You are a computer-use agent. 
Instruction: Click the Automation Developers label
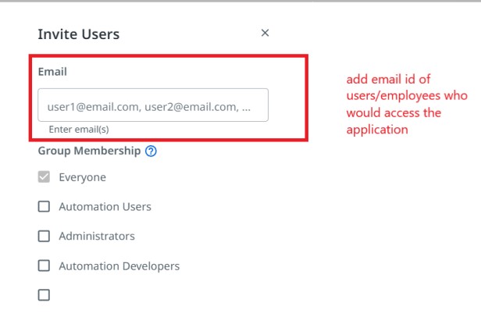(119, 266)
